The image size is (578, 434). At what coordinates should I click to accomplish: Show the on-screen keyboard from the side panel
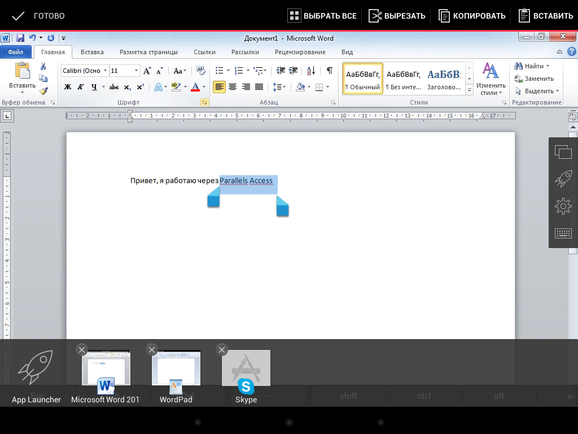click(563, 233)
